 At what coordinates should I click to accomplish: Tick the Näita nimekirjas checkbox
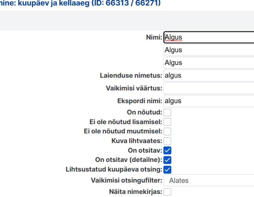coord(167,192)
